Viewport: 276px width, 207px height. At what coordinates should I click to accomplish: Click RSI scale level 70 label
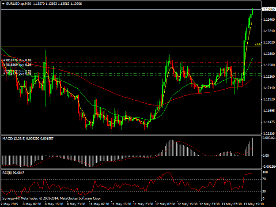click(264, 179)
